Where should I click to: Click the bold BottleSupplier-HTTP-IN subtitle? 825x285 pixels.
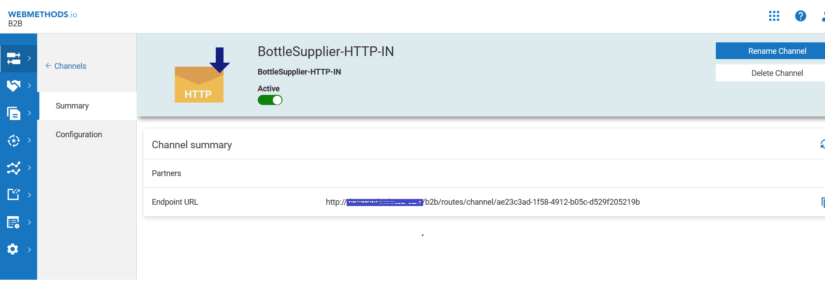299,72
